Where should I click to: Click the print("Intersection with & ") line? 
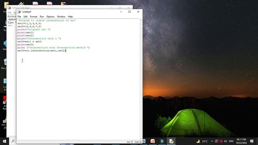(39, 39)
